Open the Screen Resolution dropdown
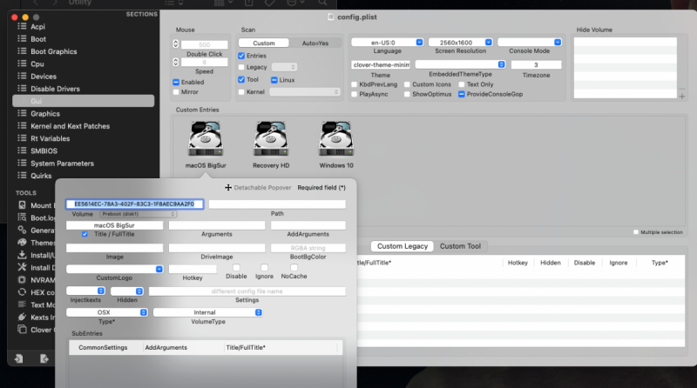Screen dimensions: 697x388 [x=466, y=42]
